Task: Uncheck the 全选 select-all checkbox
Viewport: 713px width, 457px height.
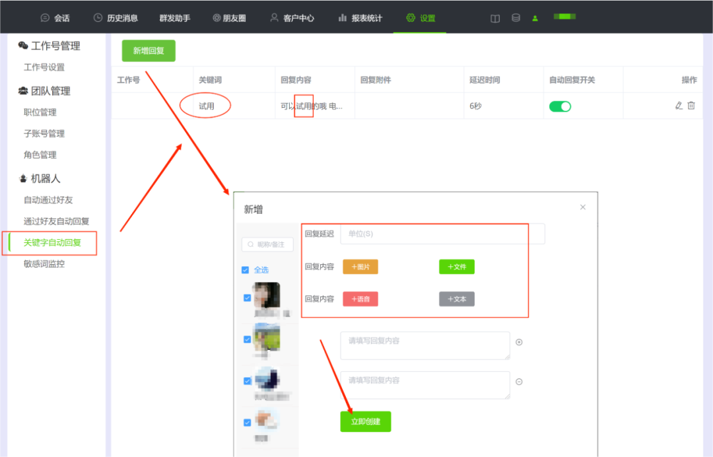Action: [246, 269]
